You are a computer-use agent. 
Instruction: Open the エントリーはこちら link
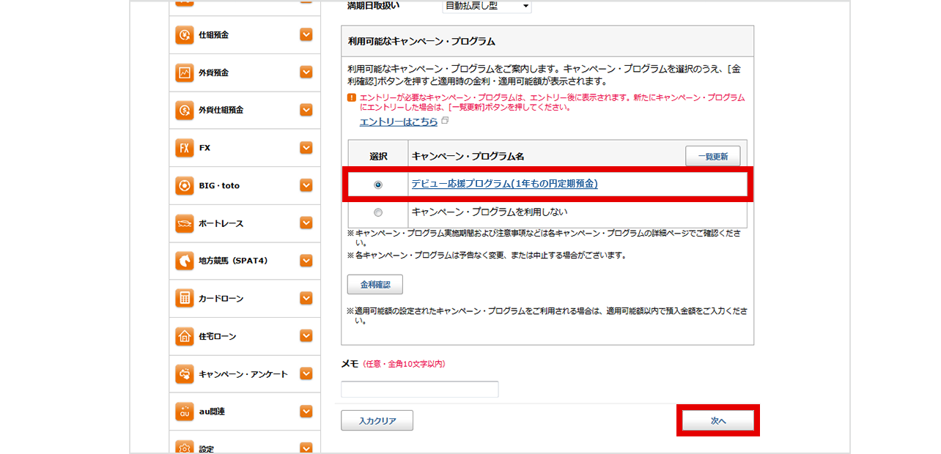tap(398, 122)
